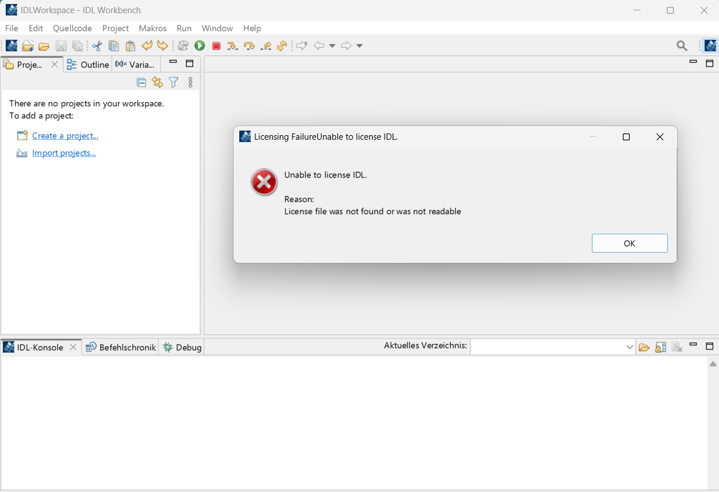719x492 pixels.
Task: Browse for directory with console folder icon
Action: [x=644, y=347]
